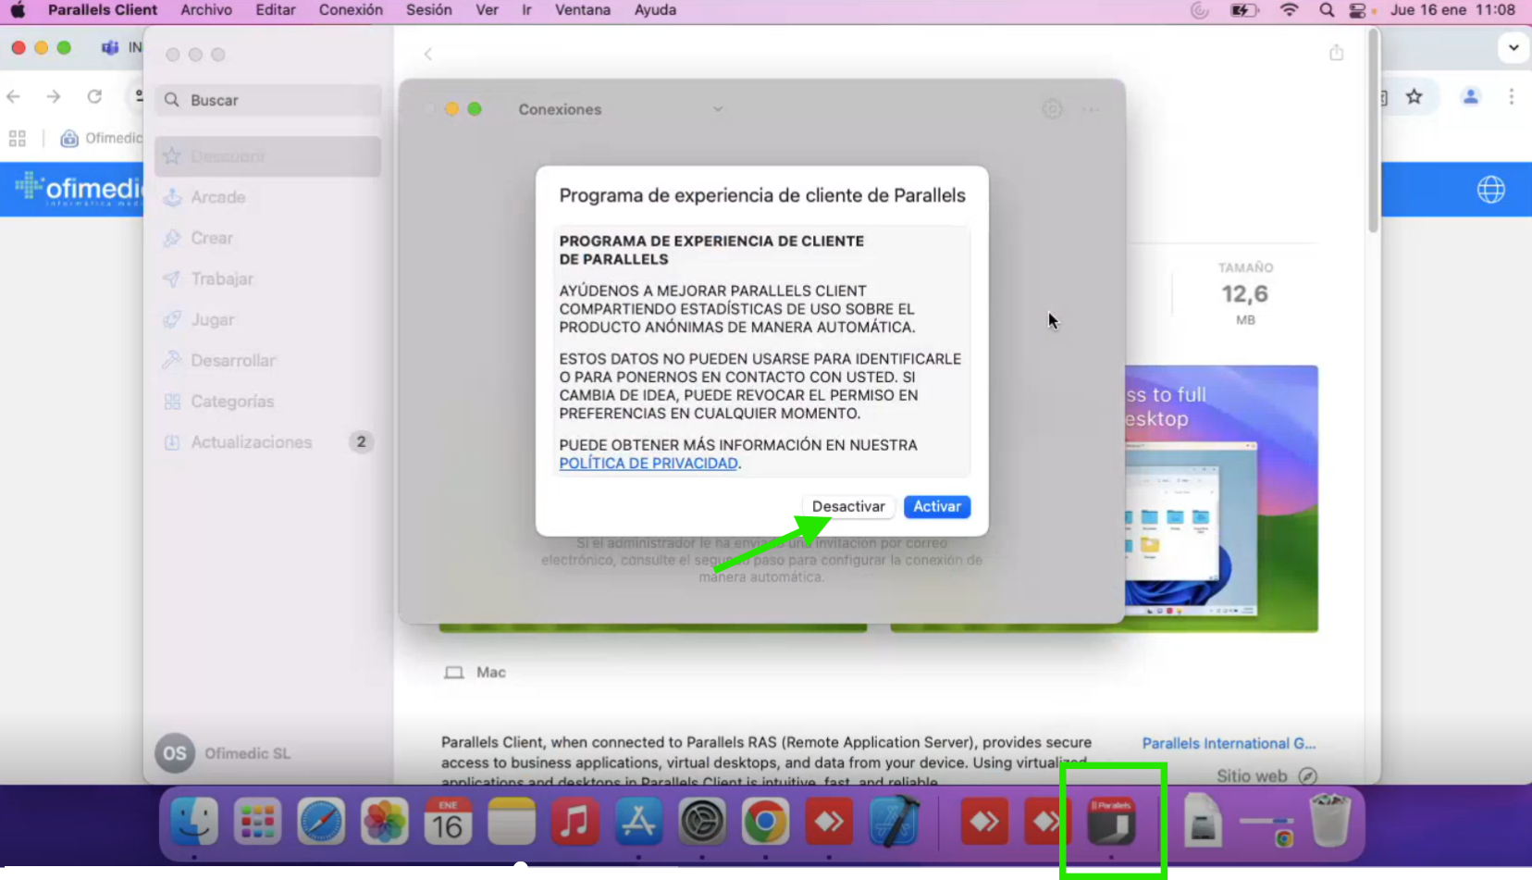The image size is (1532, 880).
Task: Bookmark page with Chrome star icon
Action: [x=1414, y=96]
